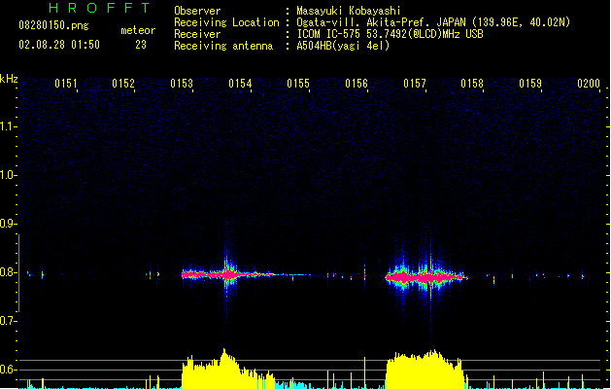
Task: Select the file name 08280150.png
Action: tap(53, 26)
